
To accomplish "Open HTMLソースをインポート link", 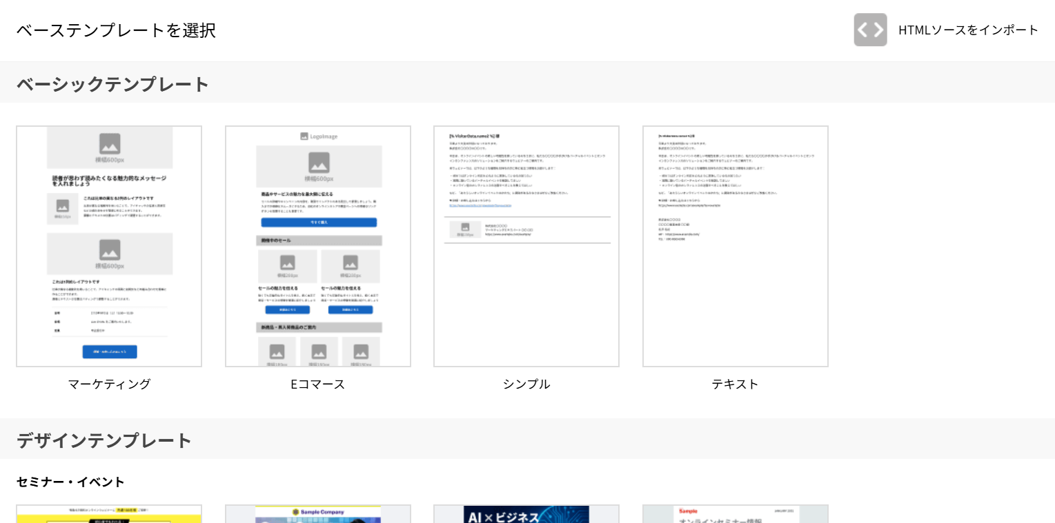I will (x=968, y=30).
